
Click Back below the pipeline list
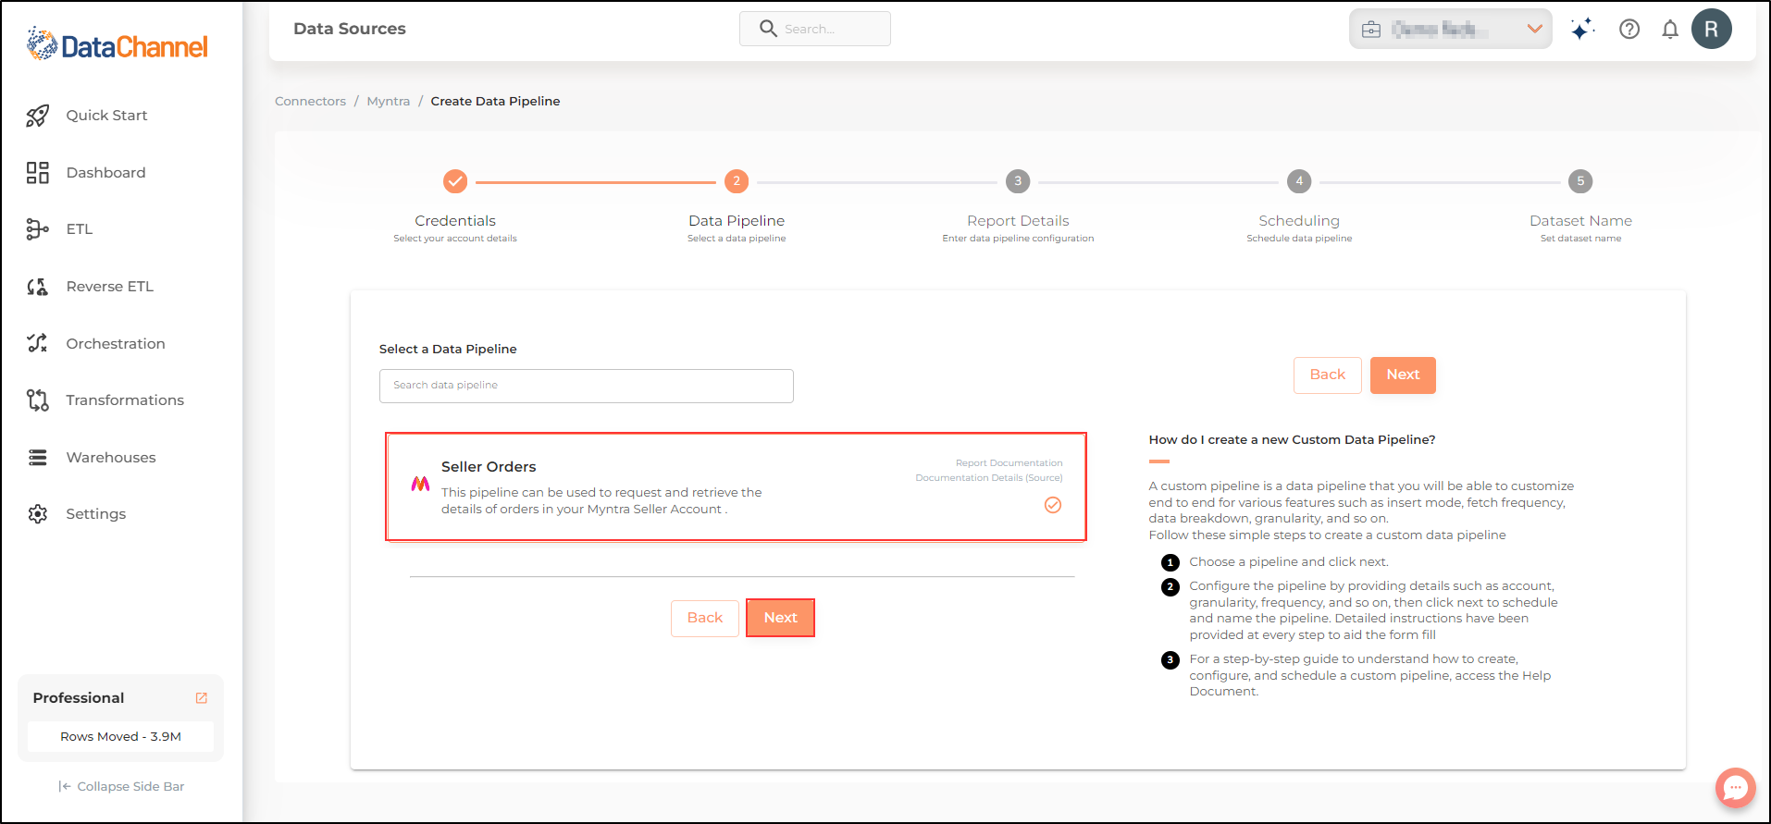[705, 618]
